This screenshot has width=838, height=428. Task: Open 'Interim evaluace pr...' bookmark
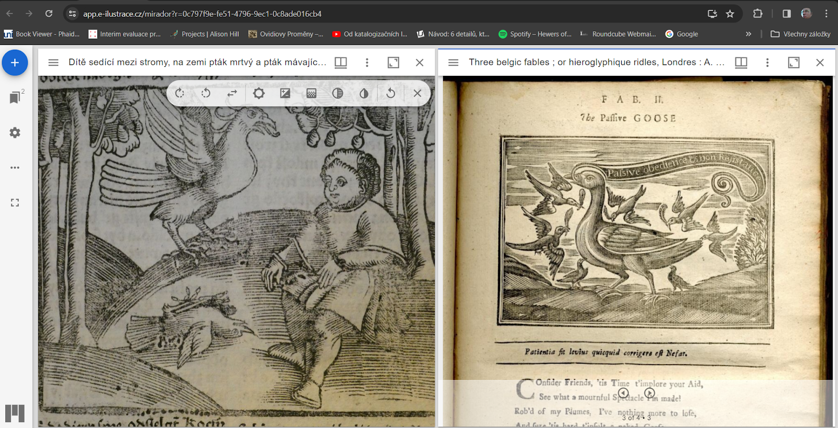pos(125,34)
